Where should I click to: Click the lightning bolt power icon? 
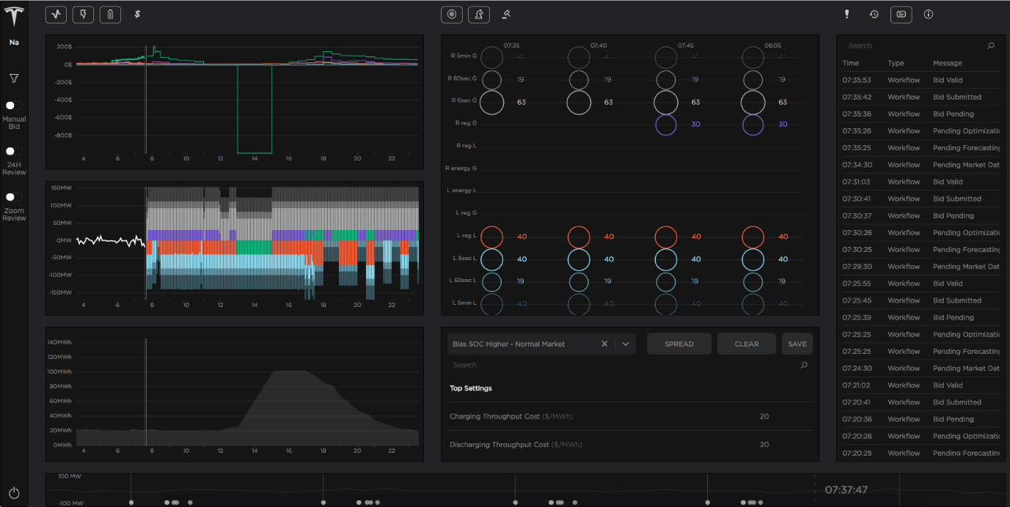point(83,14)
